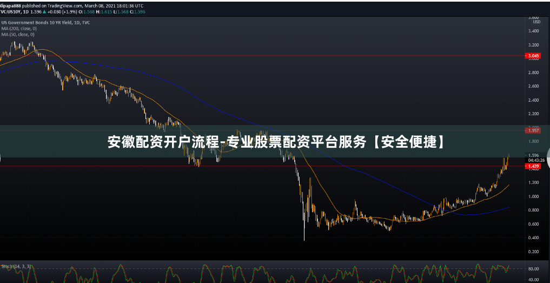Image resolution: width=550 pixels, height=283 pixels.
Task: Click the USD currency label on price axis
Action: (x=536, y=22)
